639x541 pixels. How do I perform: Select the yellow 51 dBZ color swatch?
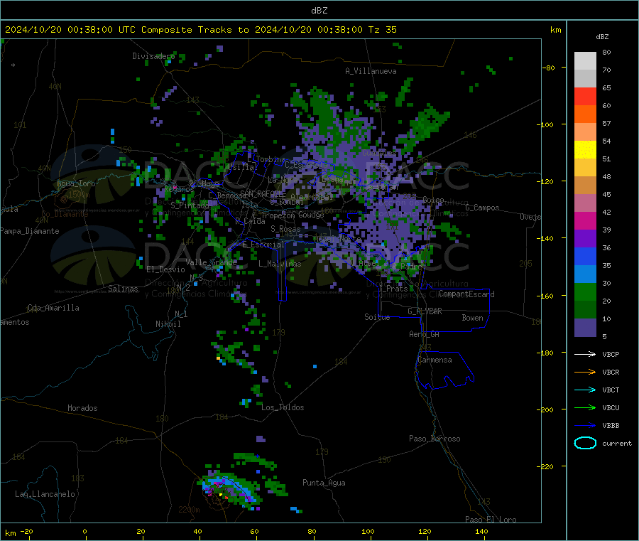pyautogui.click(x=585, y=150)
